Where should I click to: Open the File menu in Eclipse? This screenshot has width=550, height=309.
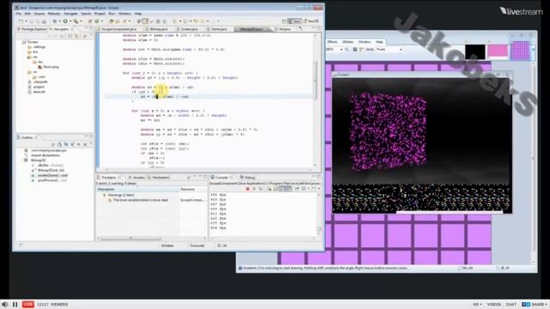(18, 14)
